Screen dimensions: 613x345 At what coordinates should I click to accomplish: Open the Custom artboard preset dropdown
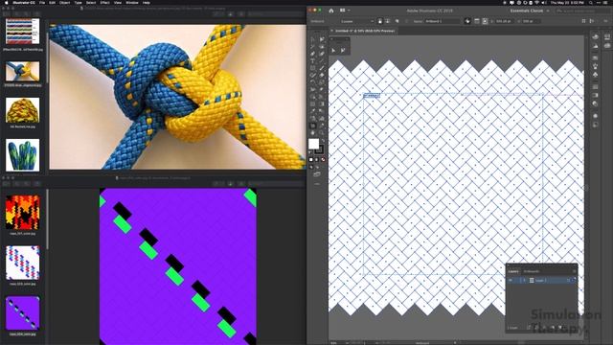click(357, 21)
